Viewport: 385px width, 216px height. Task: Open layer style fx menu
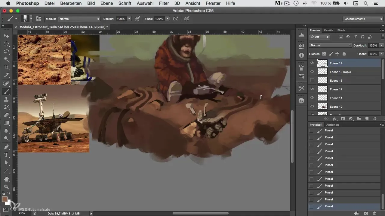point(334,119)
